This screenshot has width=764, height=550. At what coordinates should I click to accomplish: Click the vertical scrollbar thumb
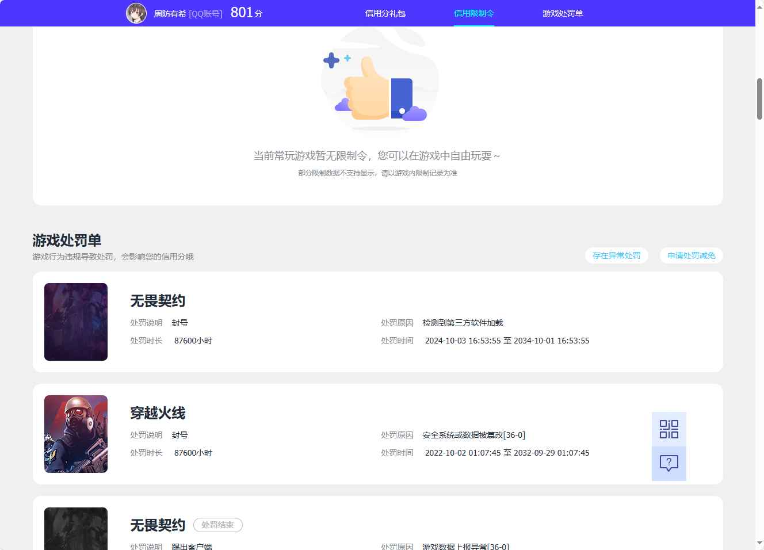click(759, 99)
